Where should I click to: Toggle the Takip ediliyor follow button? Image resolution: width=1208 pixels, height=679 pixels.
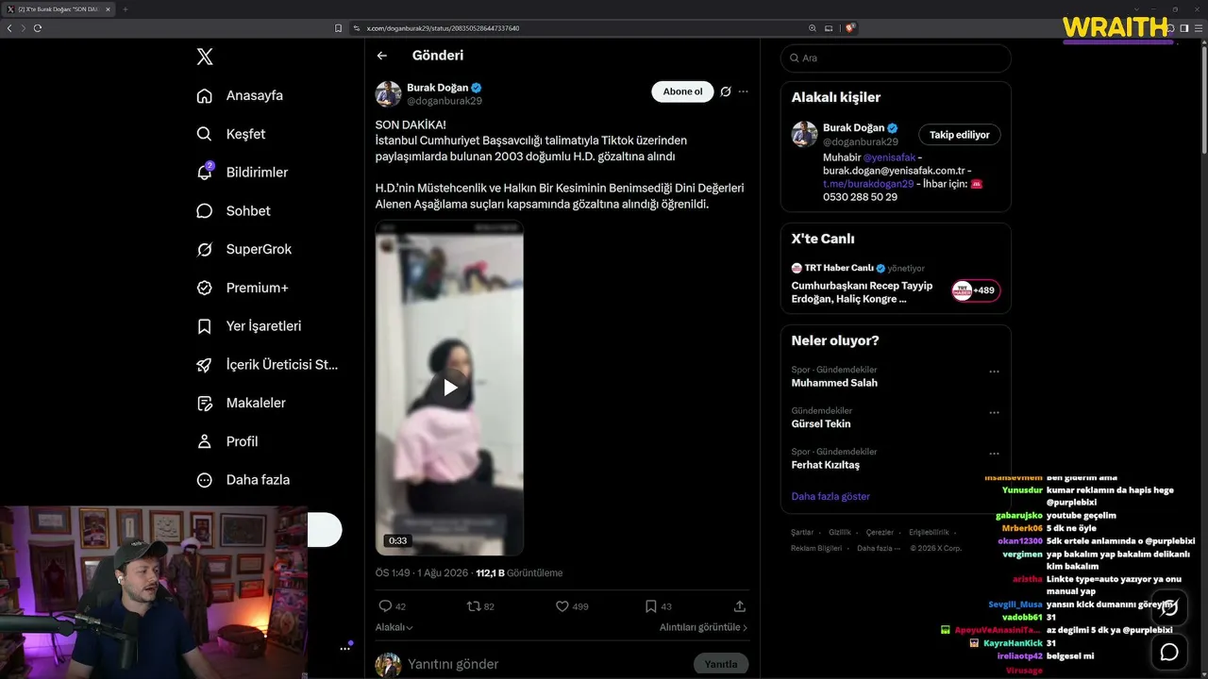click(960, 135)
